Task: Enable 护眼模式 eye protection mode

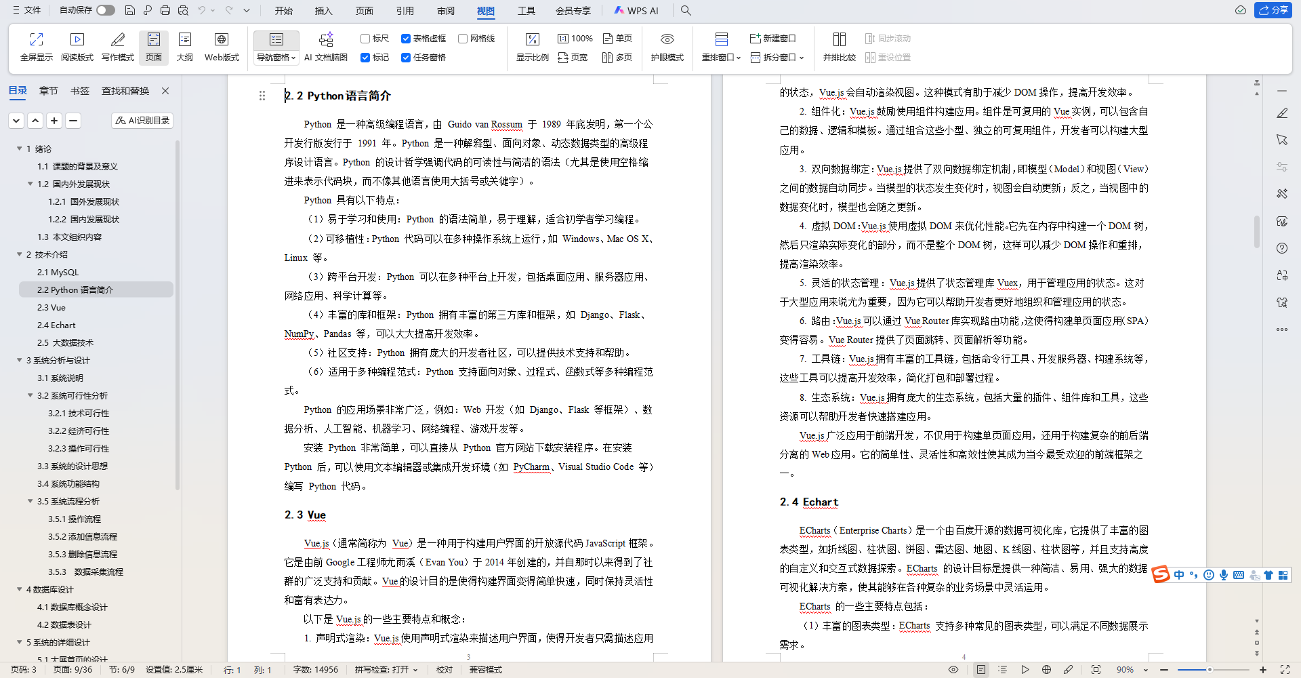Action: (x=667, y=47)
